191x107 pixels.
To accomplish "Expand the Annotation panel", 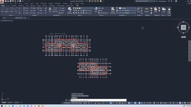I will tap(57, 15).
